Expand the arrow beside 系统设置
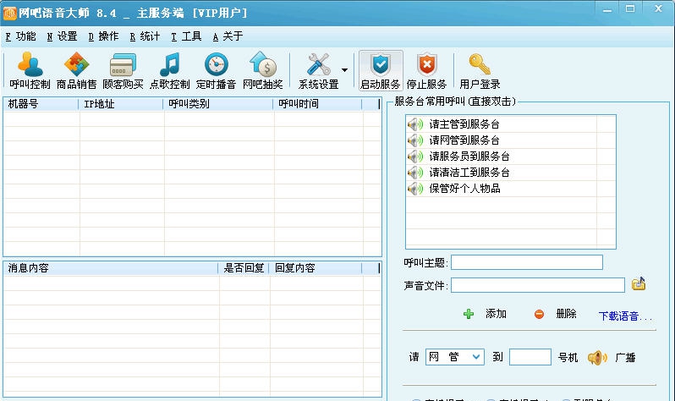 345,70
